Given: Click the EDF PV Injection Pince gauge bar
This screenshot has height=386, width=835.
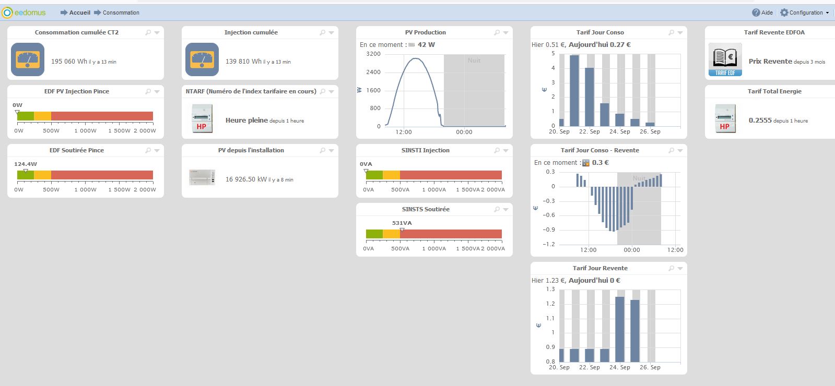Looking at the screenshot, I should (85, 116).
